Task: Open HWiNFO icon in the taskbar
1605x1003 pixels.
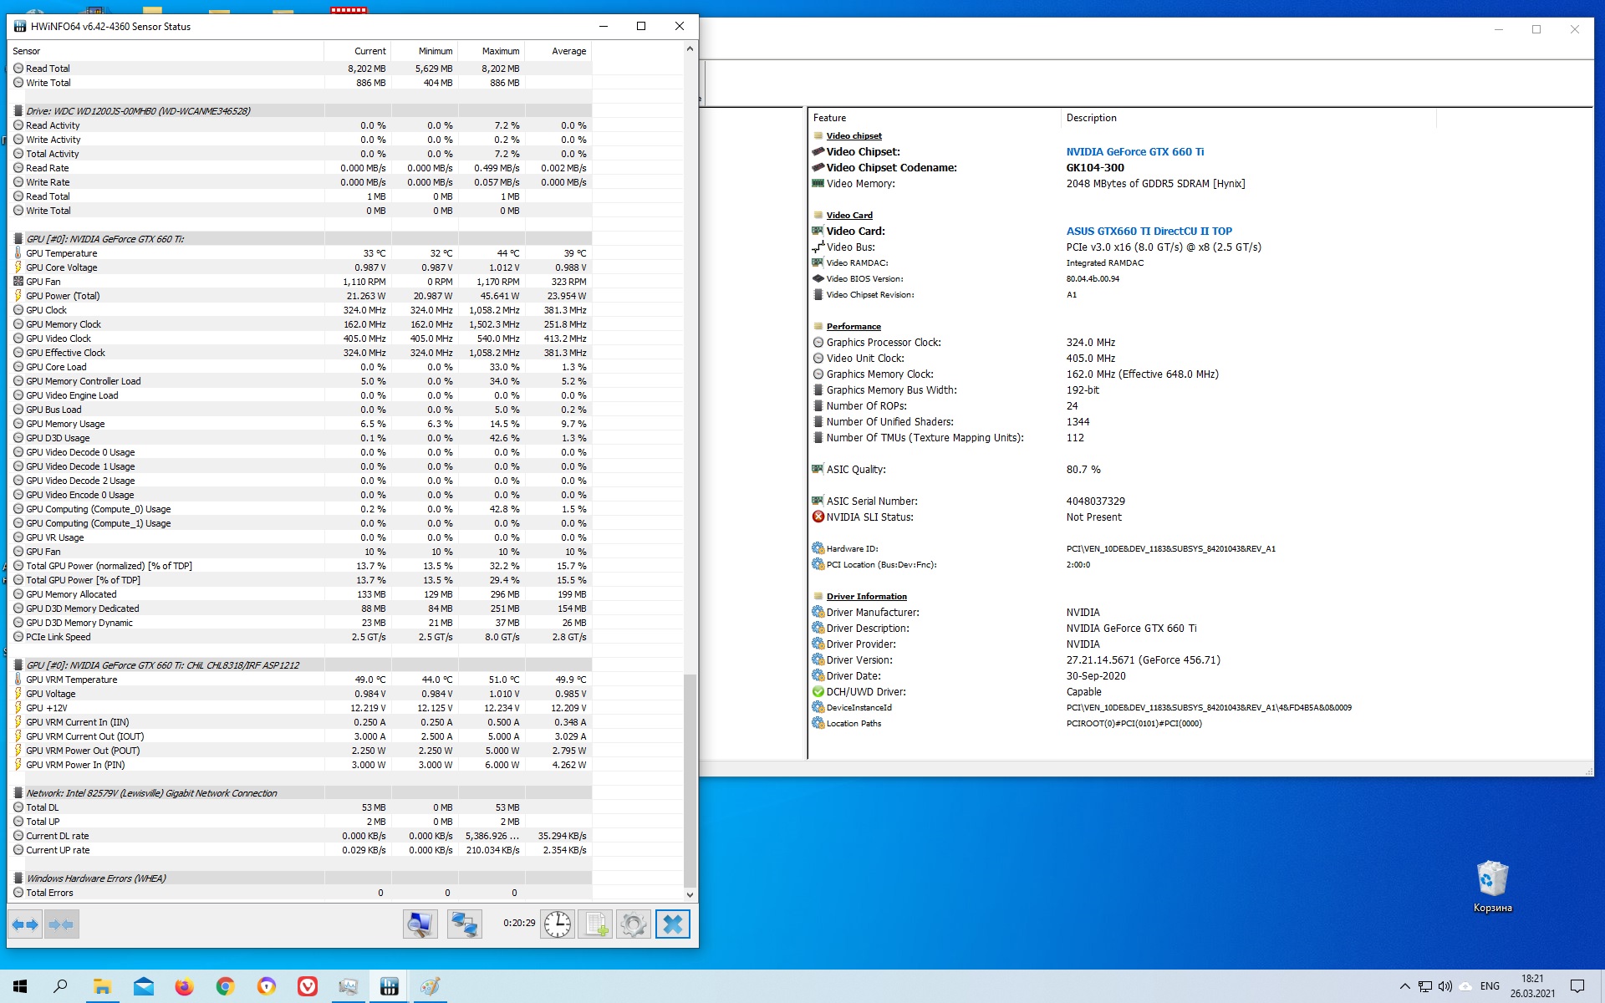Action: 389,987
